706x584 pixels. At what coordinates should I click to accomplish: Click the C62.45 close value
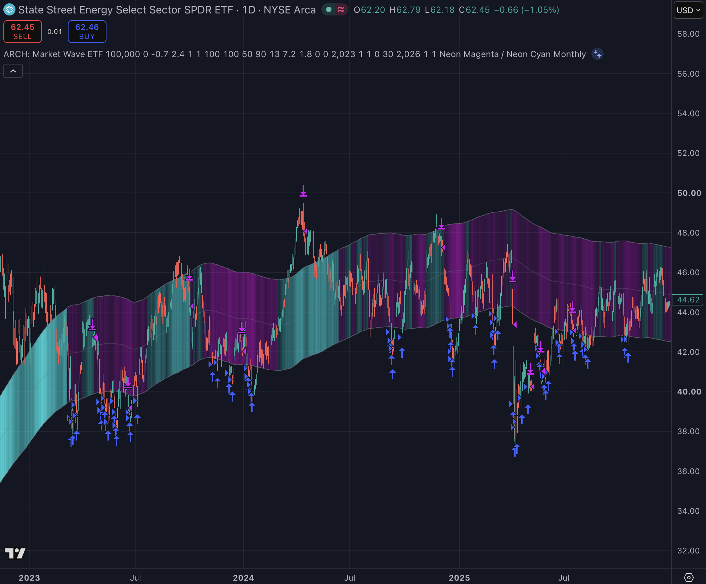pos(474,10)
